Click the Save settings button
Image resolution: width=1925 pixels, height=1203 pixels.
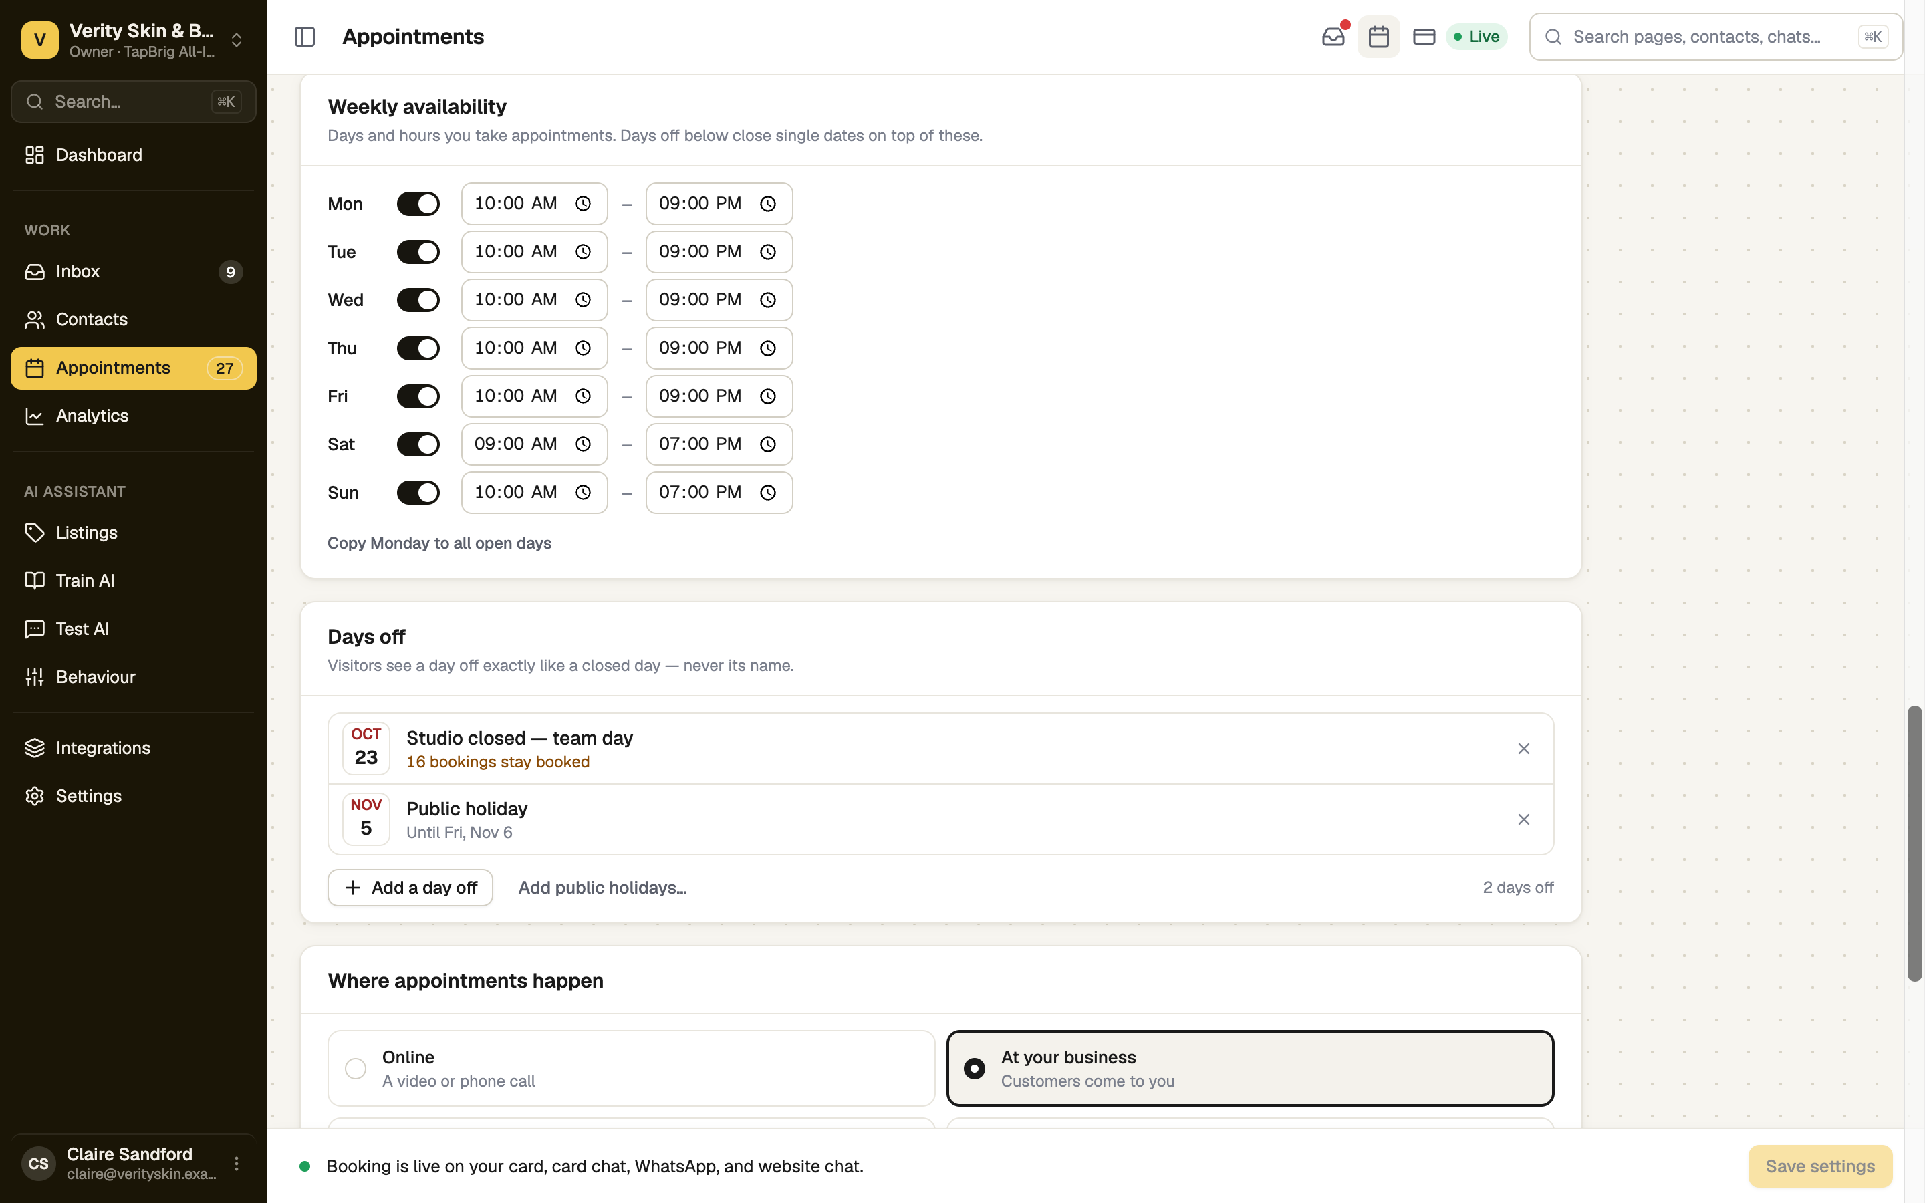(1820, 1166)
